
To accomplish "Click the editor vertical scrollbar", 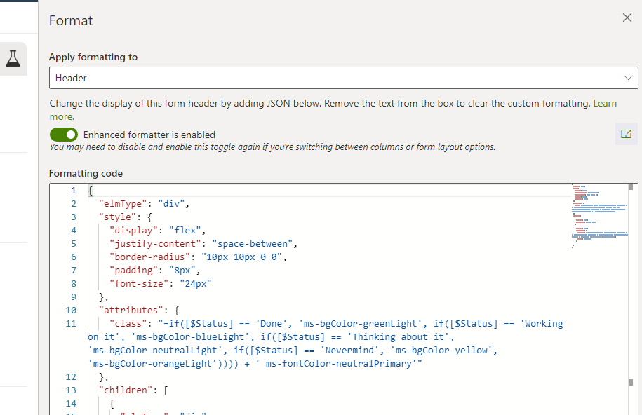I will tap(631, 299).
